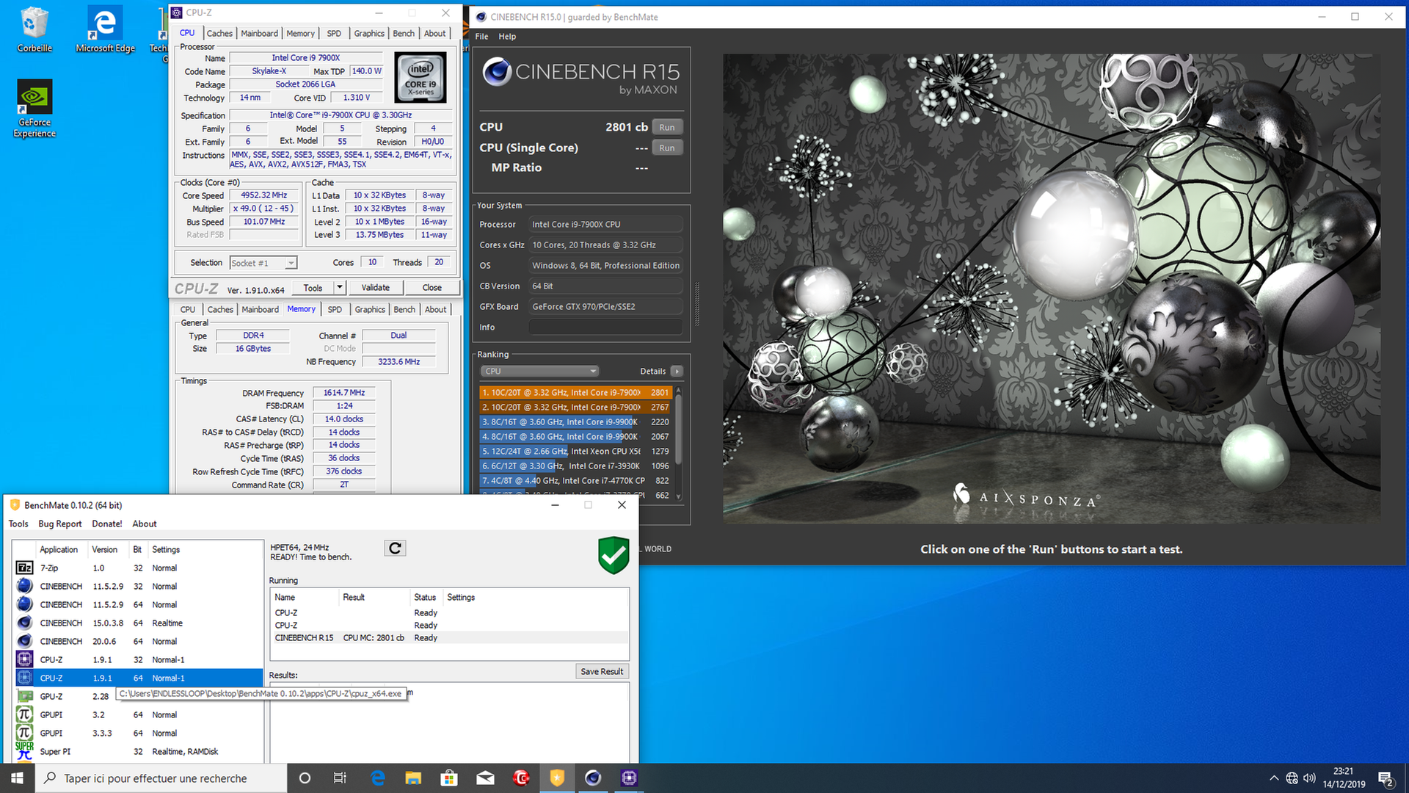Screen dimensions: 1409x793
Task: Click the green shield check icon in BenchMate
Action: point(614,555)
